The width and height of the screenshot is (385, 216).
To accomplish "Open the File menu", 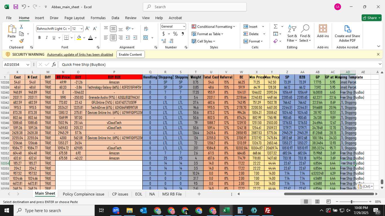I will pos(9,18).
